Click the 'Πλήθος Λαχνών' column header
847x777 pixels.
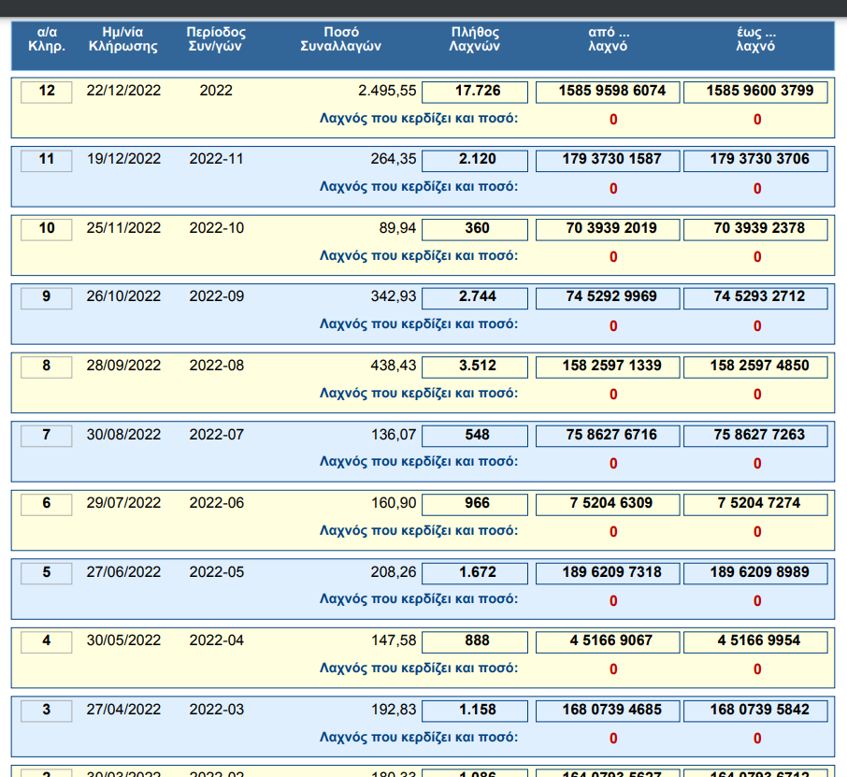point(474,39)
